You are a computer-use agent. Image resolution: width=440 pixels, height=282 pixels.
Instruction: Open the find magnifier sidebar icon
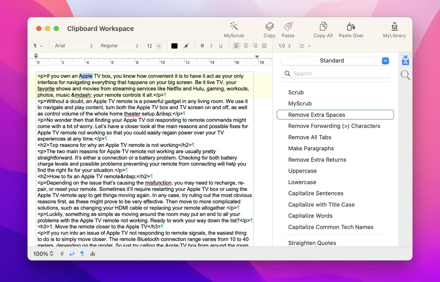click(x=405, y=75)
